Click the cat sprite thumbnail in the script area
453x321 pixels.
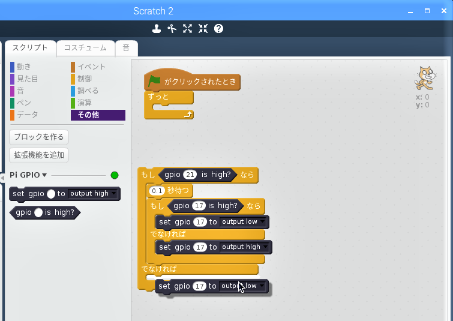pos(424,78)
